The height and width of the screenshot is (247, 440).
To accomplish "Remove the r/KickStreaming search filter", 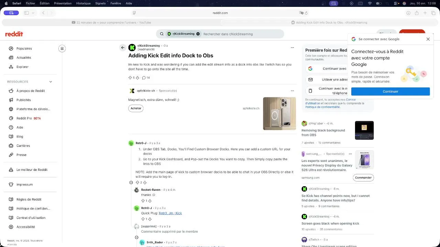I will 198,34.
